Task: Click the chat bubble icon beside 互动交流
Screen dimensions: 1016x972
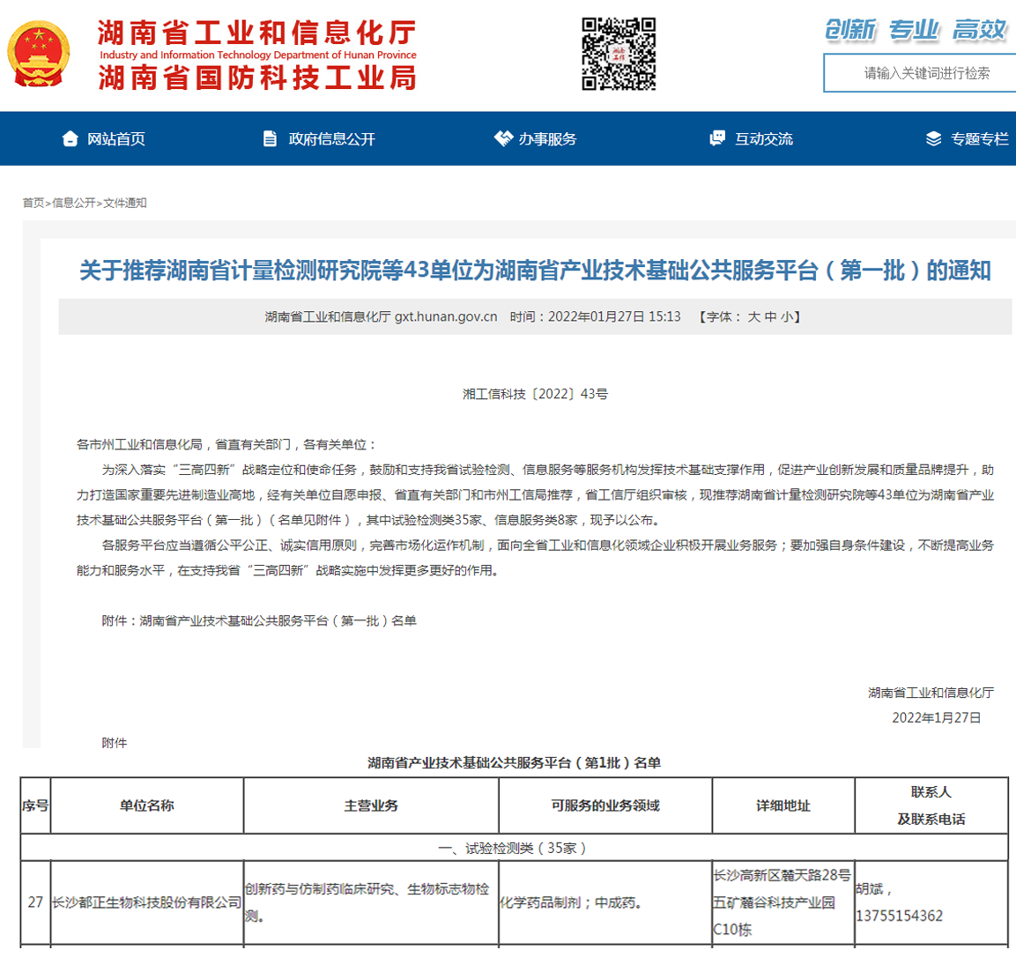Action: [717, 138]
